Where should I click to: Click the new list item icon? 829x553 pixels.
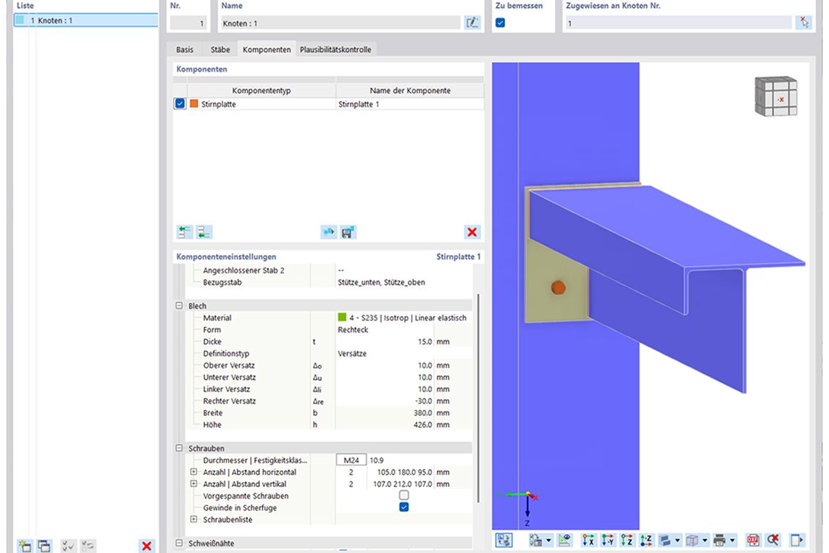25,546
